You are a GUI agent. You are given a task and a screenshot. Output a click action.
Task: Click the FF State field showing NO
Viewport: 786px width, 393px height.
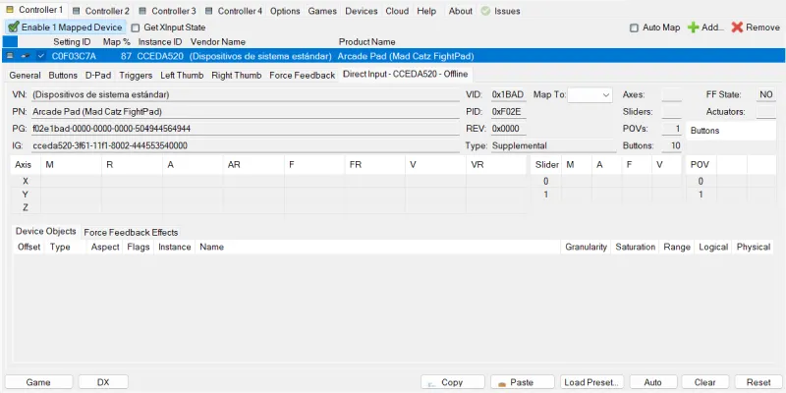766,94
